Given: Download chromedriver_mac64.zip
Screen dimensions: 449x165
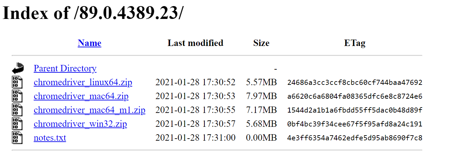Looking at the screenshot, I should coord(81,96).
